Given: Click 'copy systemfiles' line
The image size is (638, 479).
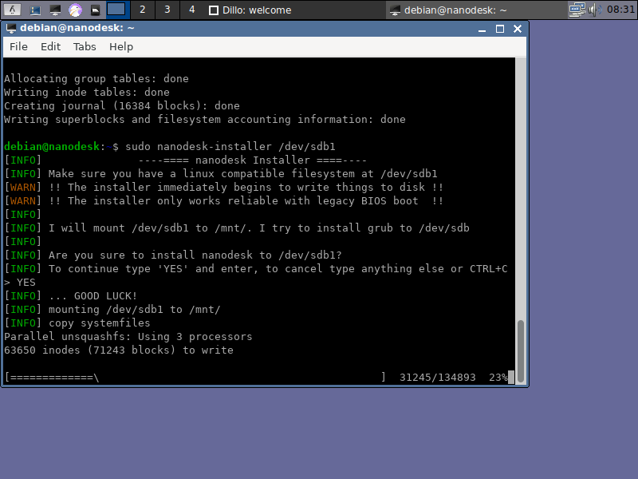Looking at the screenshot, I should [x=99, y=323].
